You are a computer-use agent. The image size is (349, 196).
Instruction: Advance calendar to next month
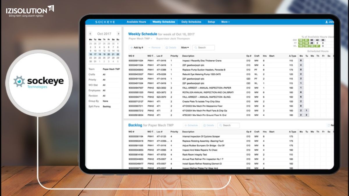coord(118,34)
